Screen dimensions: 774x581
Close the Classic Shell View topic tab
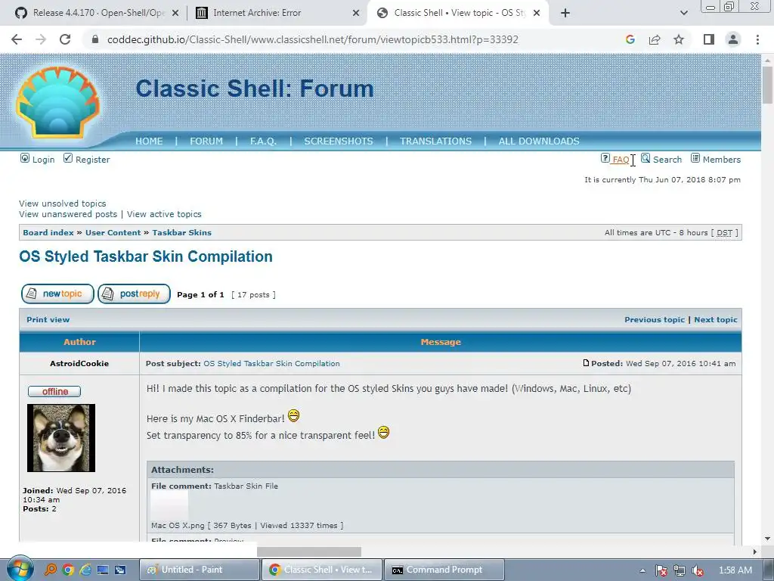coord(537,14)
